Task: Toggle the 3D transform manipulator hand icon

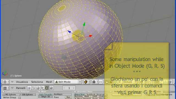Action: tap(107, 82)
